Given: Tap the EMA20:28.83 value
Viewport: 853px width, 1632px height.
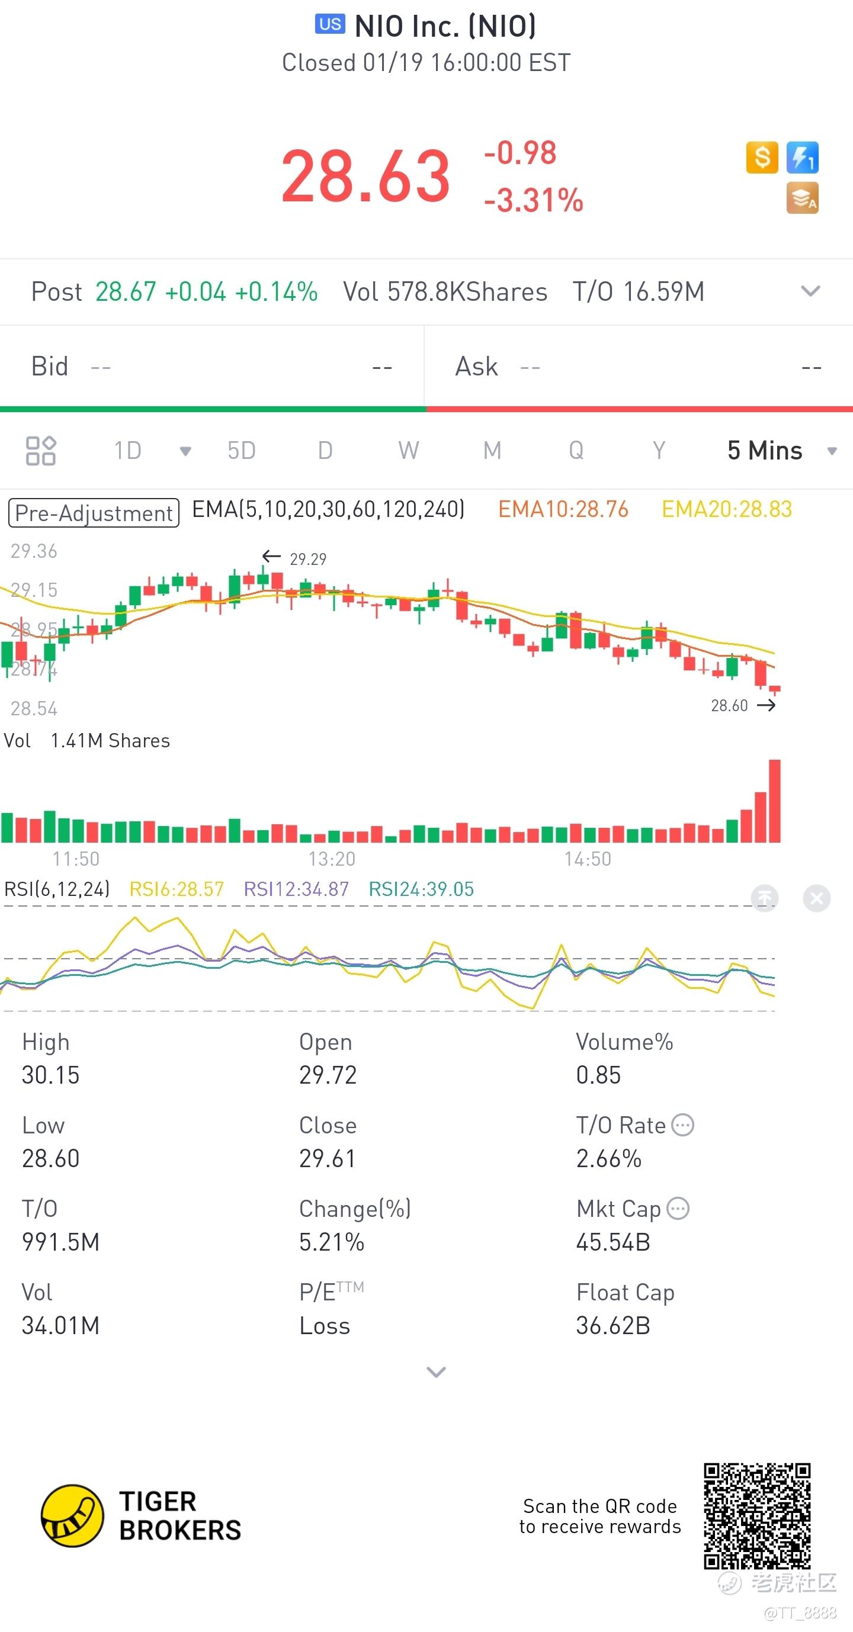Looking at the screenshot, I should click(727, 509).
